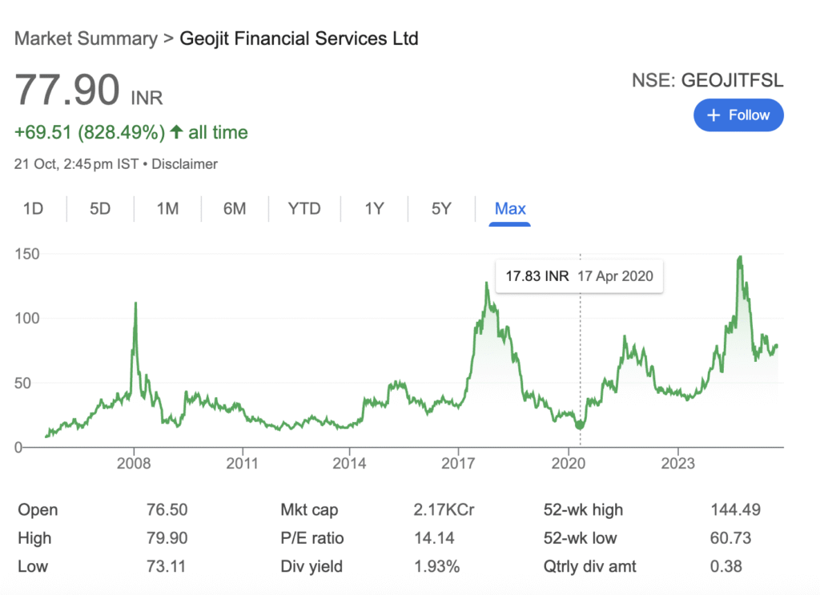
Task: Click the 17 Apr 2020 price tooltip
Action: pos(579,276)
